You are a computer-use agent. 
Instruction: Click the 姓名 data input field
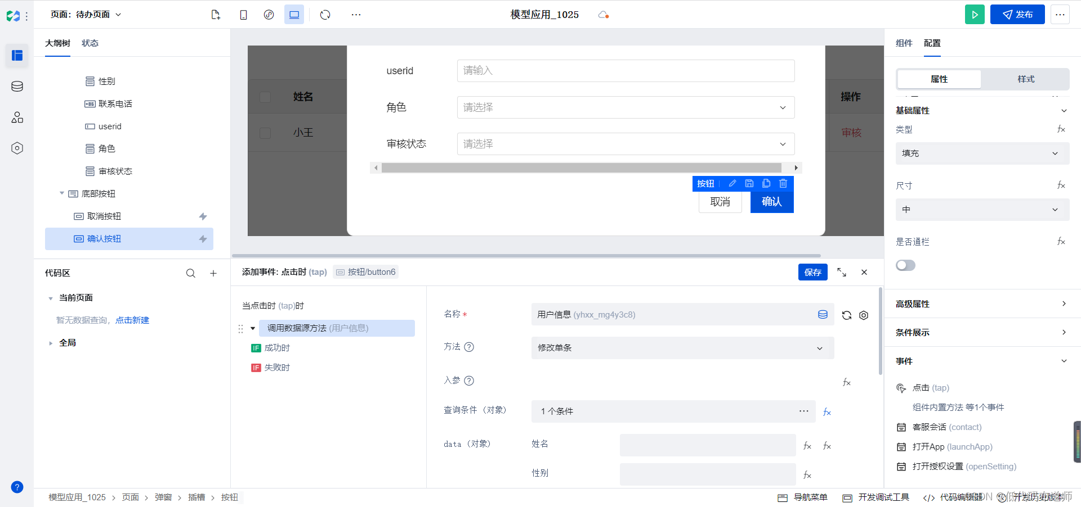tap(708, 445)
